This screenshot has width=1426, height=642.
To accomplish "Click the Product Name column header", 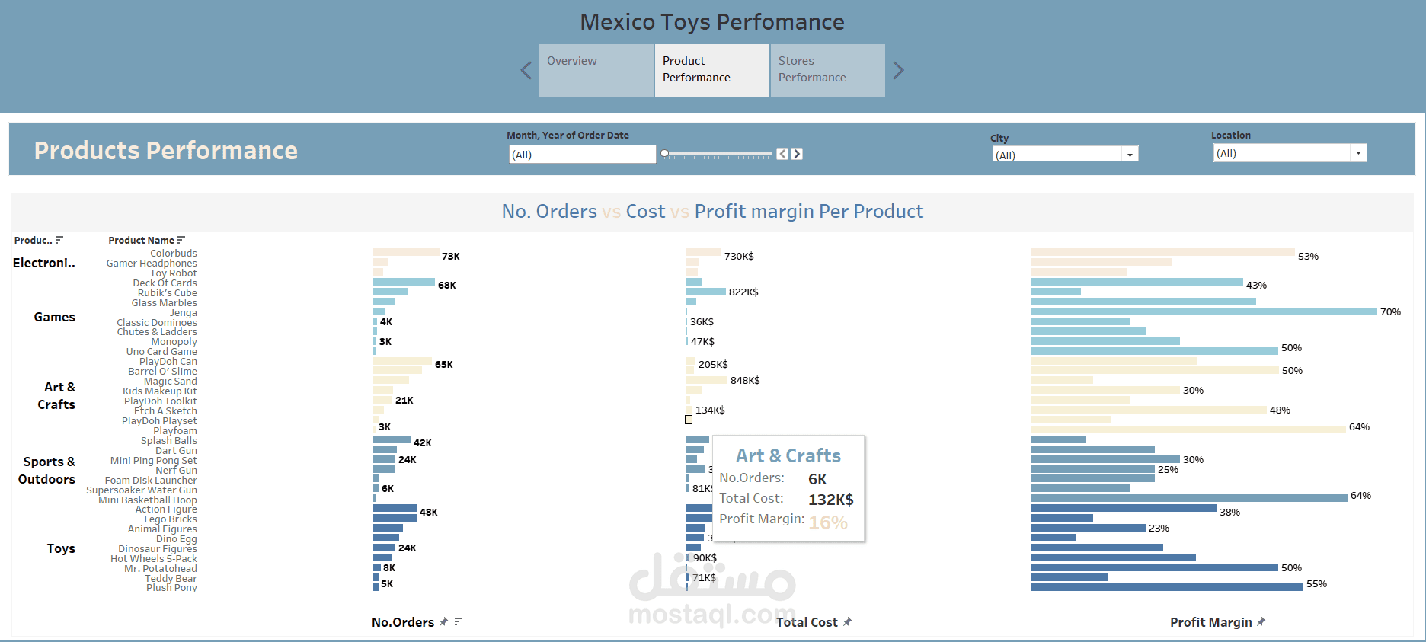I will pos(142,241).
